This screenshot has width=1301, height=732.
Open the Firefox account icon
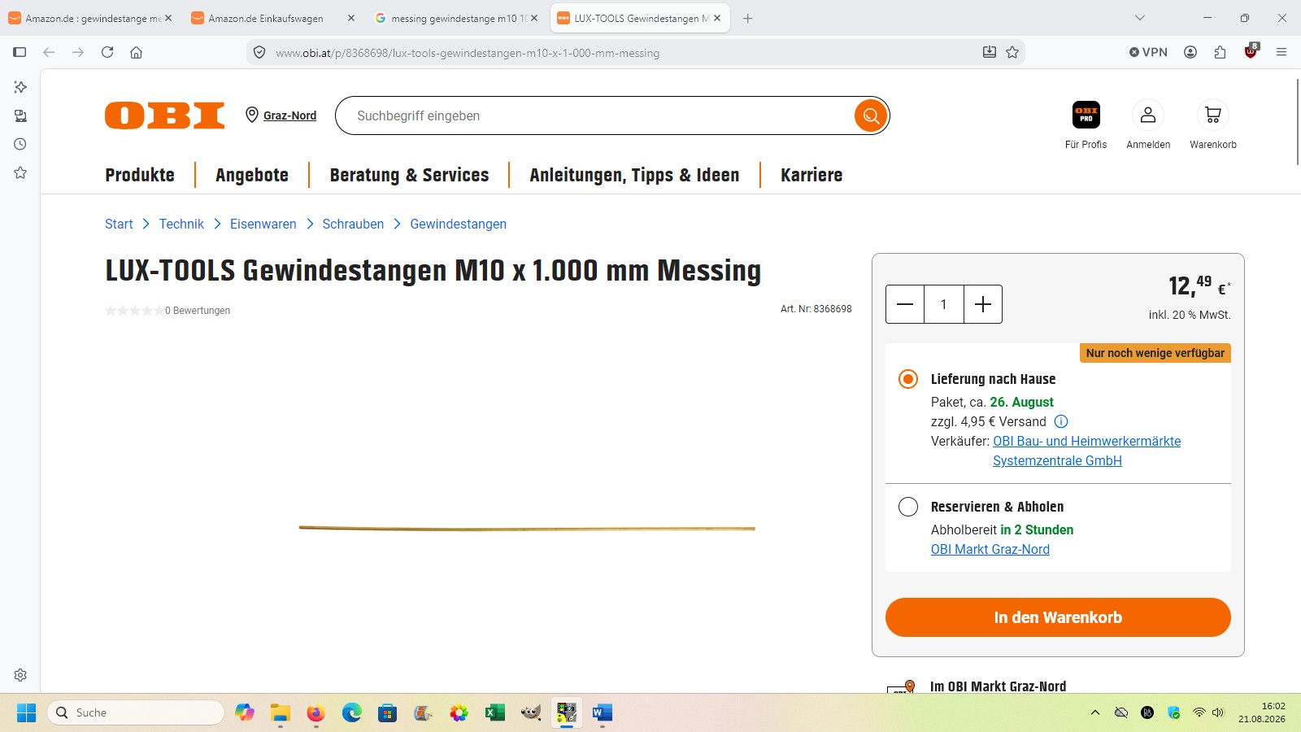pyautogui.click(x=1190, y=52)
